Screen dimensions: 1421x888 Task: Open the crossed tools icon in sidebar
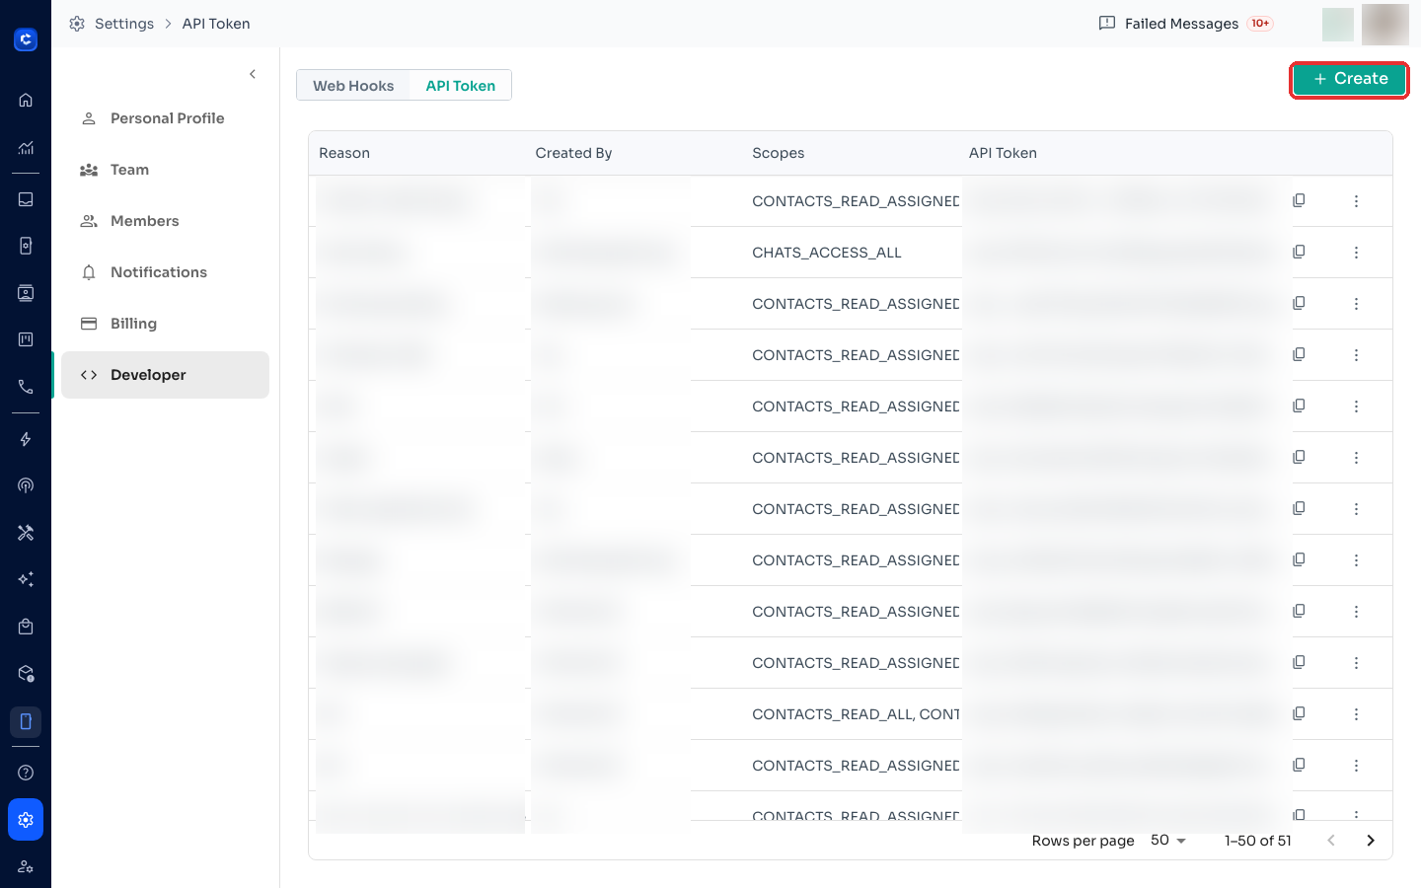coord(26,533)
